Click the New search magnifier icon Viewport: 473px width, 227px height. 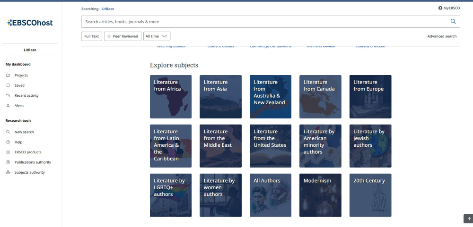point(8,132)
